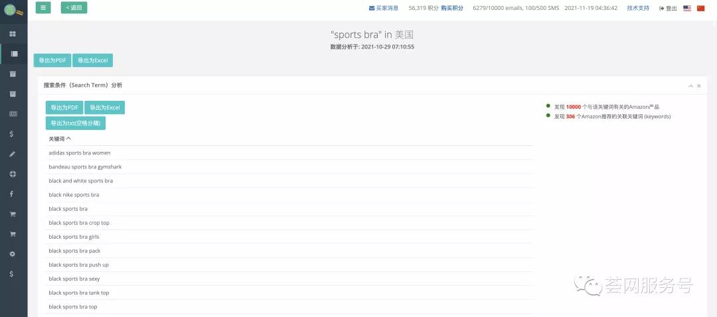Open the dollar icon below the gear icon
Viewport: 717px width, 317px height.
pyautogui.click(x=11, y=274)
